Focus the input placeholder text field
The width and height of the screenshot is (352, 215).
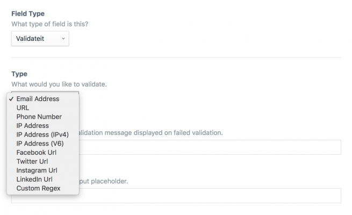(210, 196)
